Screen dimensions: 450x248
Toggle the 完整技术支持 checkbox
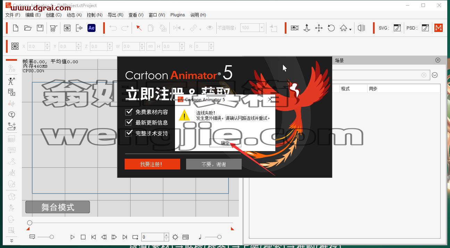(x=129, y=133)
